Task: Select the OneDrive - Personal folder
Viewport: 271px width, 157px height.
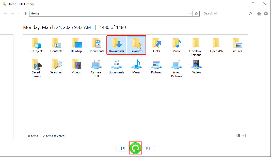Action: 196,47
